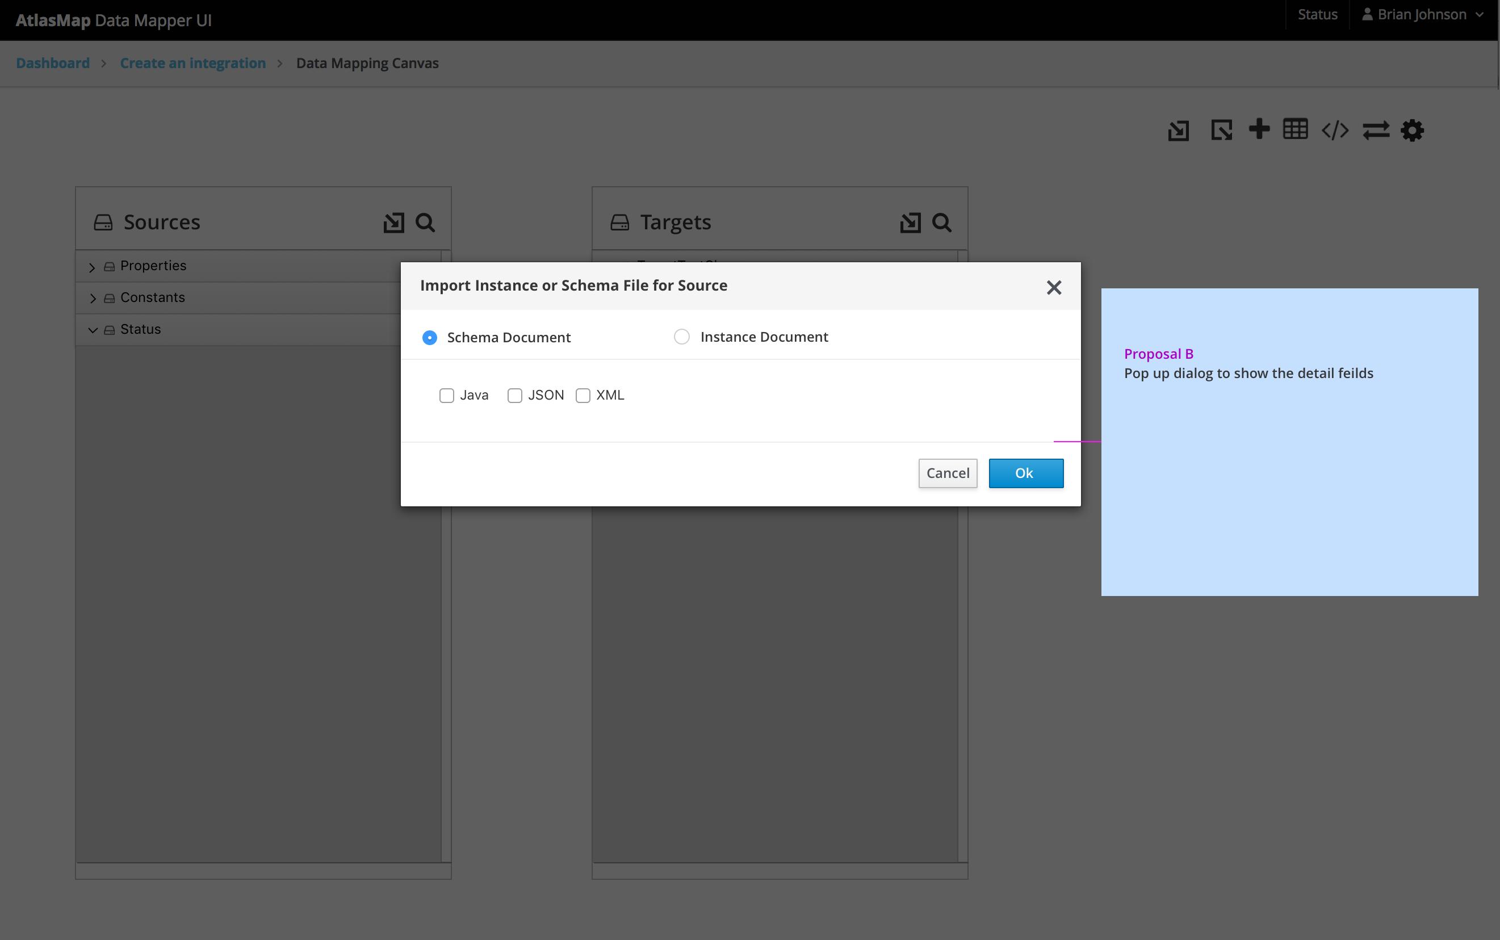Open the mapping table view icon
The height and width of the screenshot is (940, 1500).
click(1296, 129)
